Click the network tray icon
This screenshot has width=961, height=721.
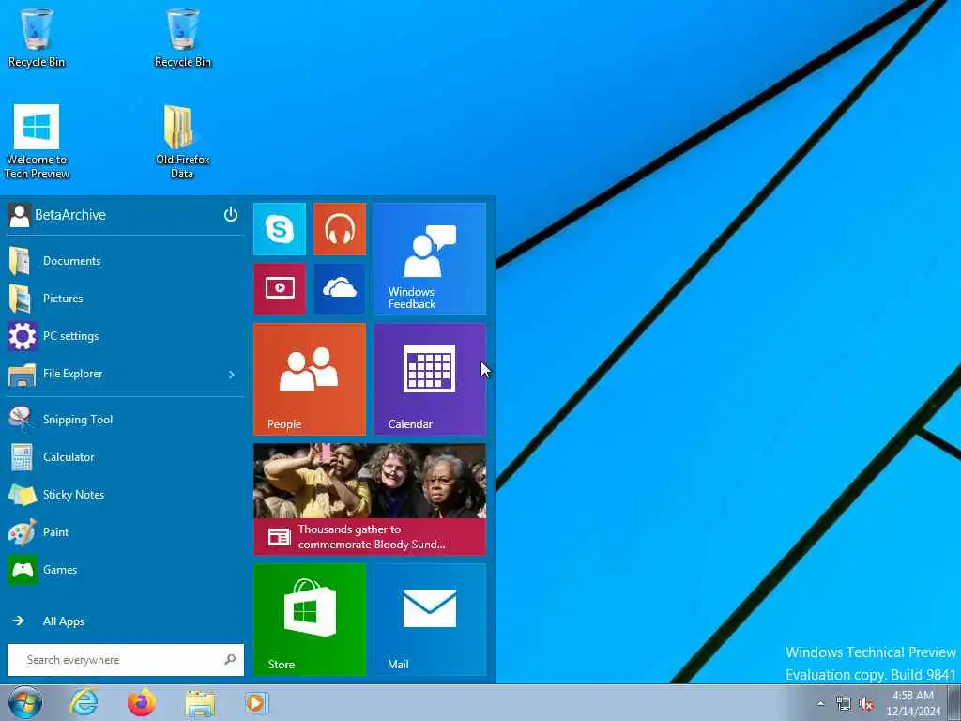(844, 704)
